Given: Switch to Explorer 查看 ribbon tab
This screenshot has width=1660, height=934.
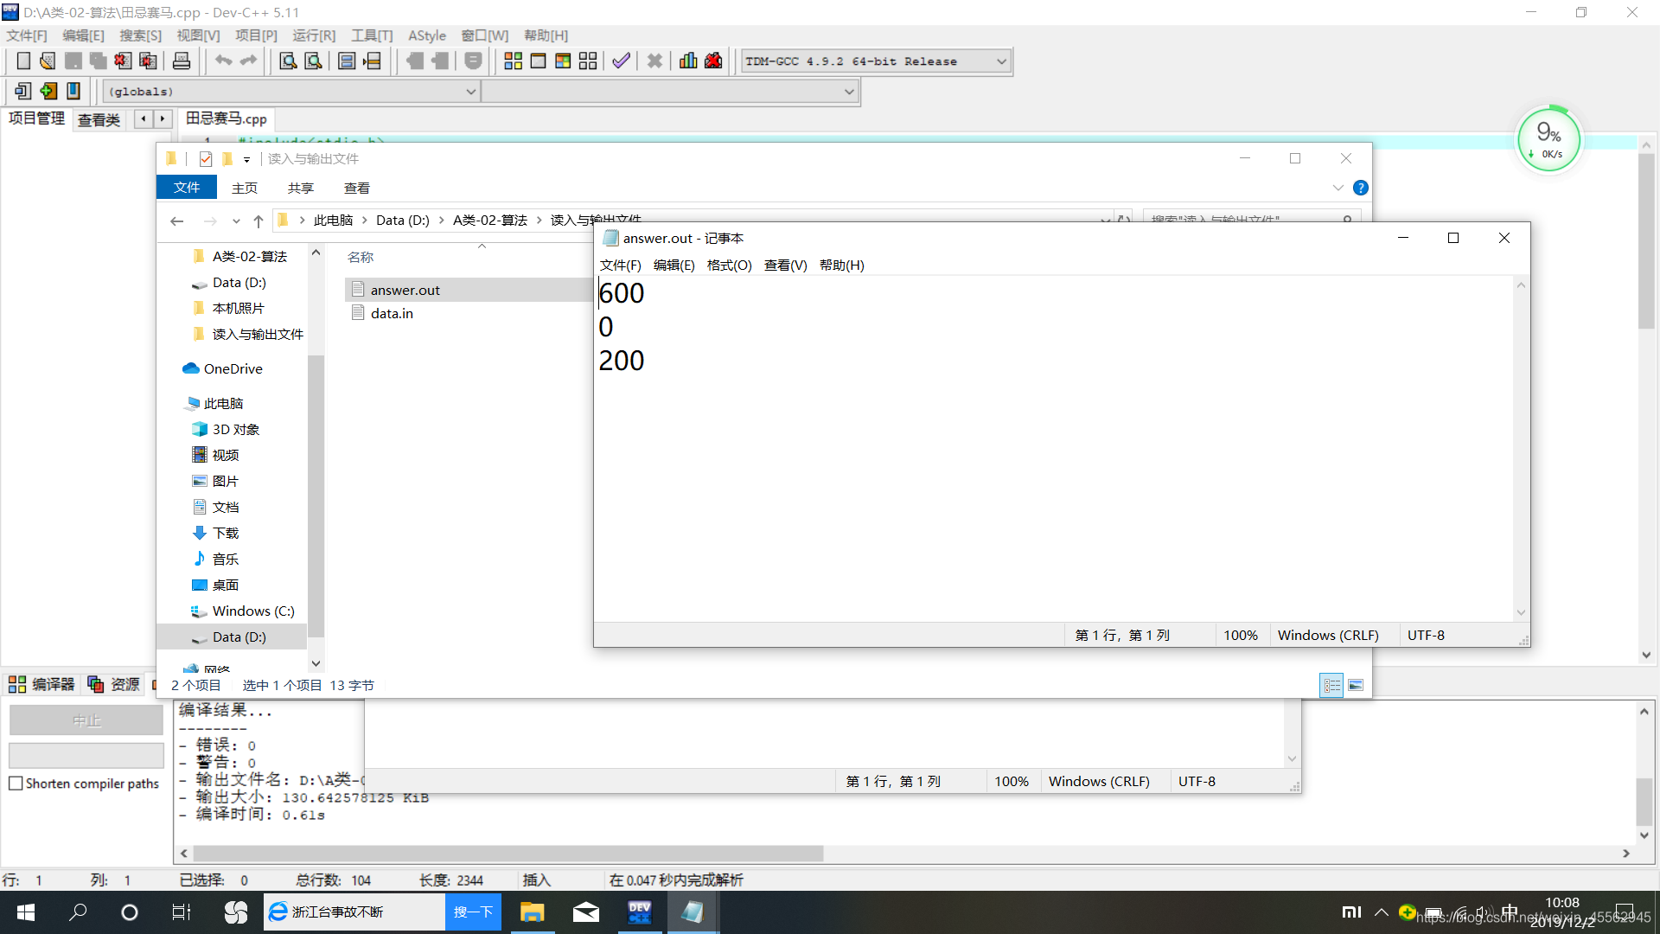Looking at the screenshot, I should (357, 188).
